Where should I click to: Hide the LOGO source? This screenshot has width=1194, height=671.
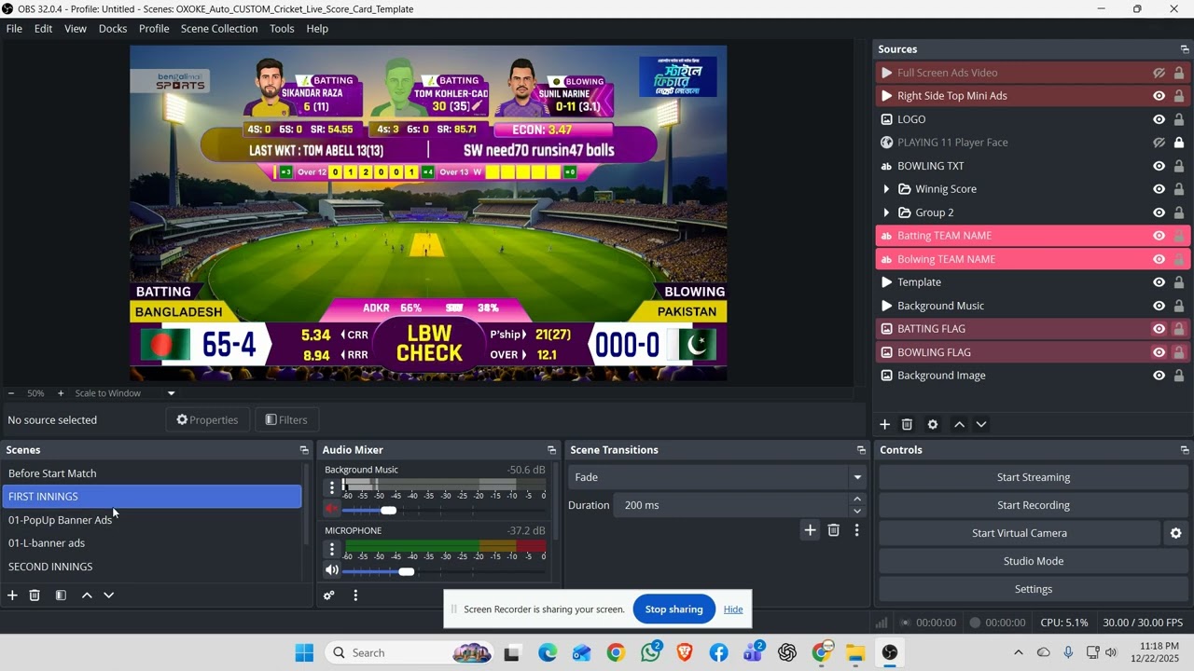(1159, 119)
